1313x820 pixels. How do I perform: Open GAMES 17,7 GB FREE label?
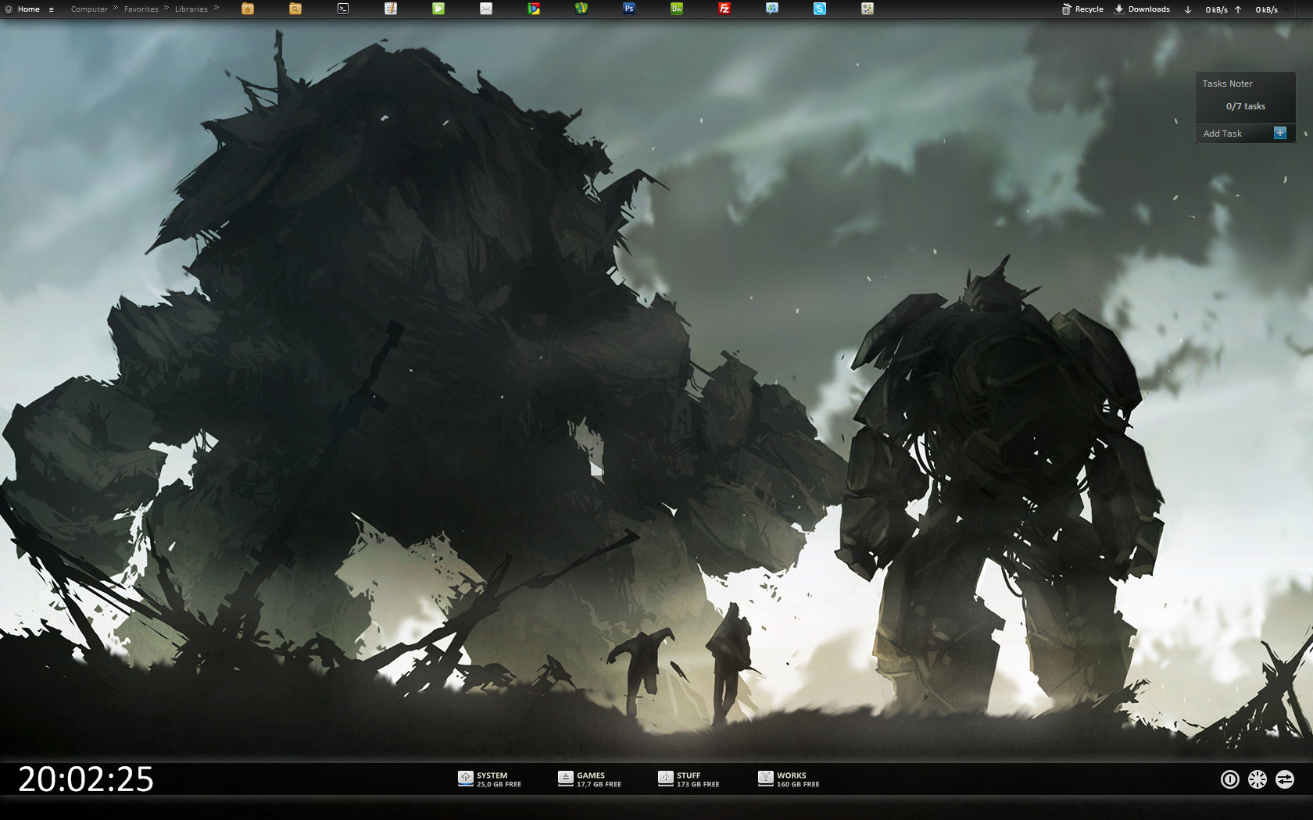point(599,780)
